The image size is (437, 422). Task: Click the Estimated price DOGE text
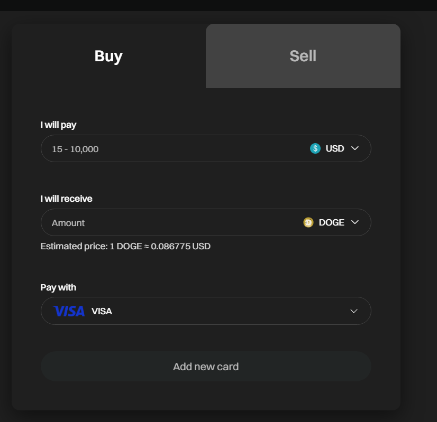pos(126,247)
